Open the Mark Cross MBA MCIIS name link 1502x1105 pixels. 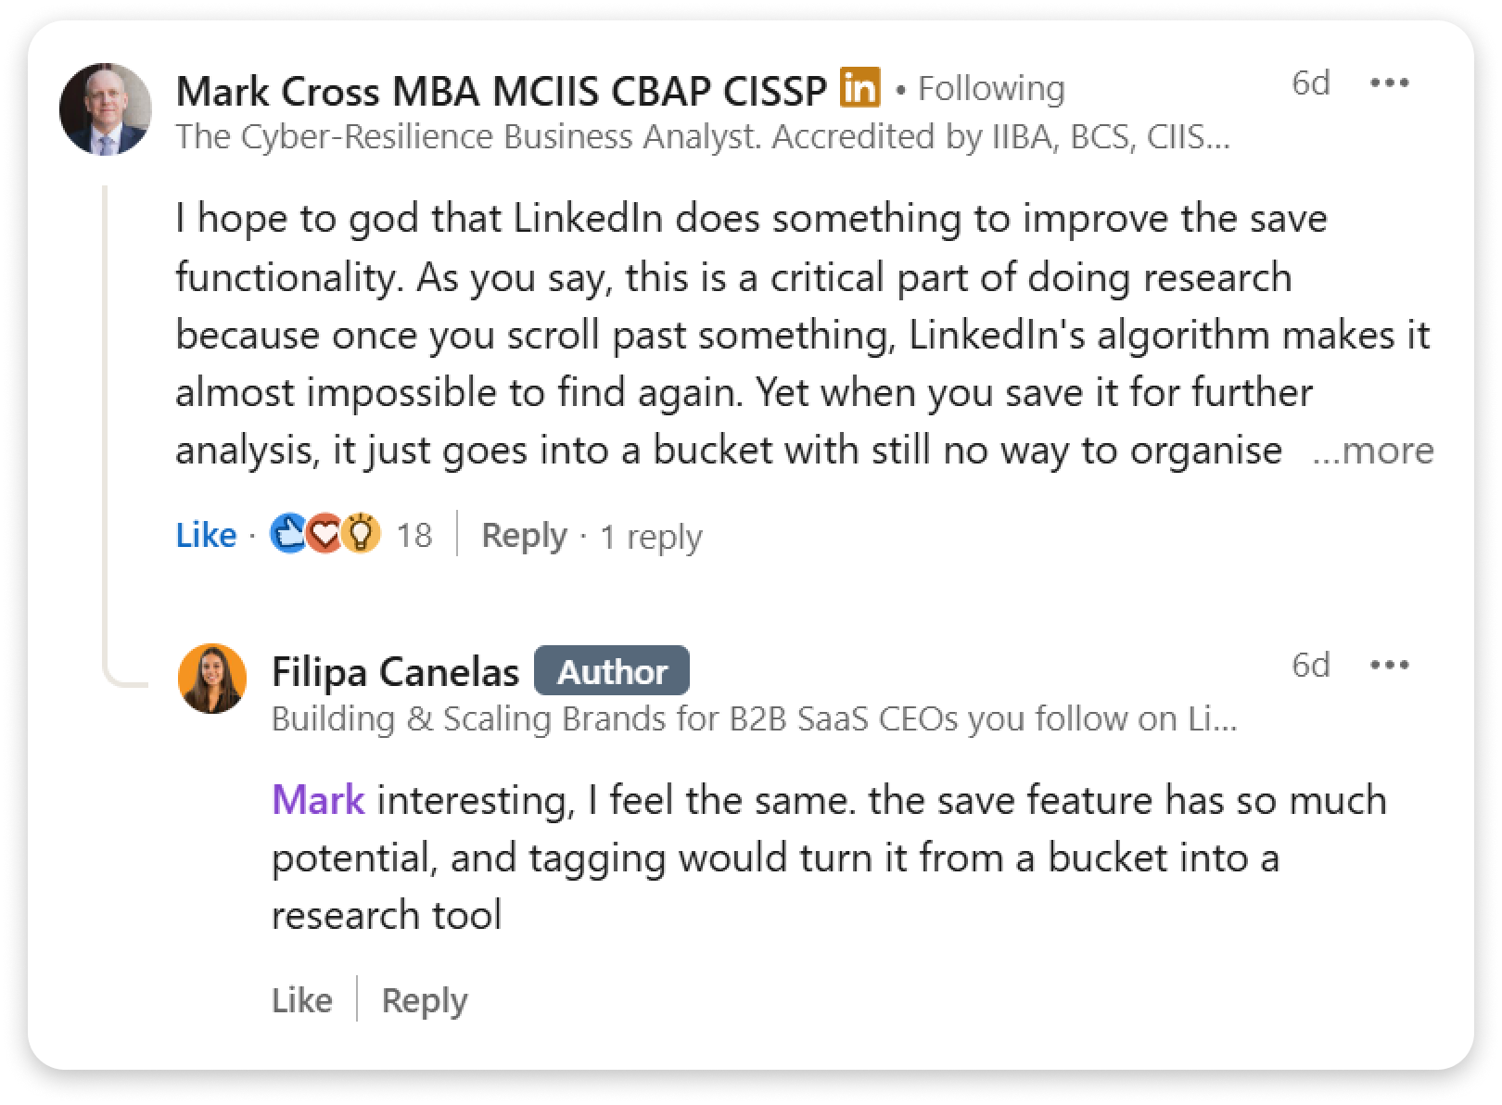click(x=501, y=90)
